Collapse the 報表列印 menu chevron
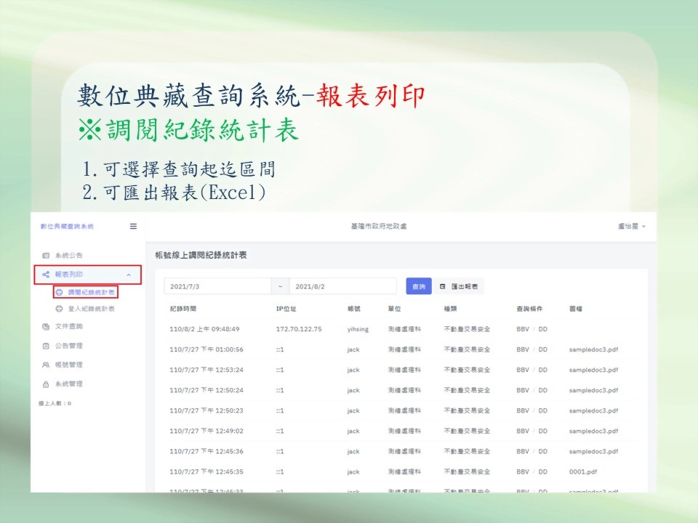 click(129, 275)
